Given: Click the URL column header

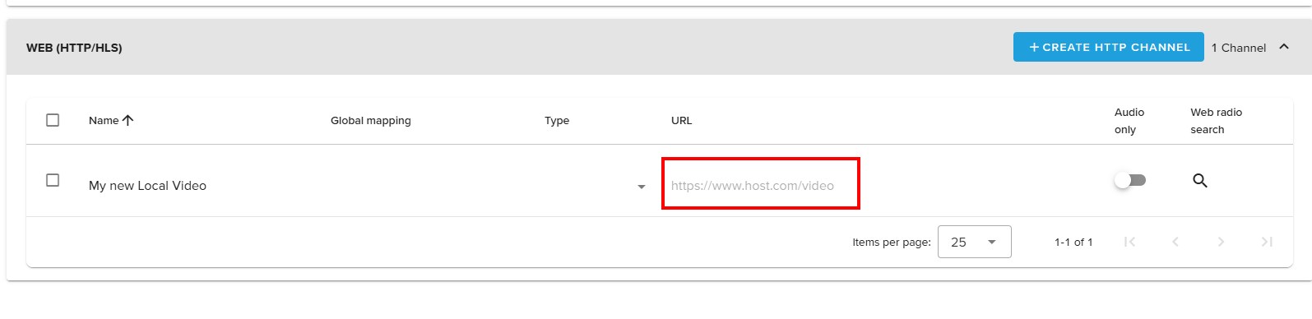Looking at the screenshot, I should (682, 120).
